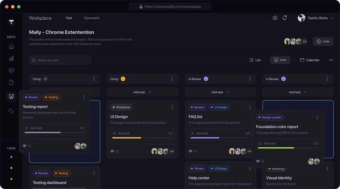
Task: Open second Doing column kebab menu
Action: (x=172, y=79)
